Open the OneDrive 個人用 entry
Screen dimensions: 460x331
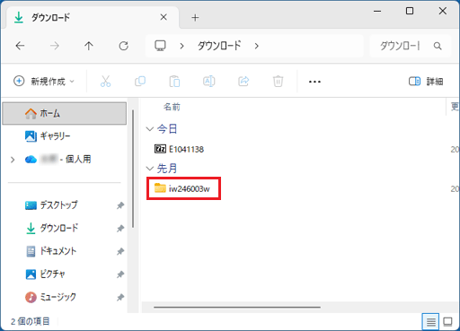click(x=58, y=160)
